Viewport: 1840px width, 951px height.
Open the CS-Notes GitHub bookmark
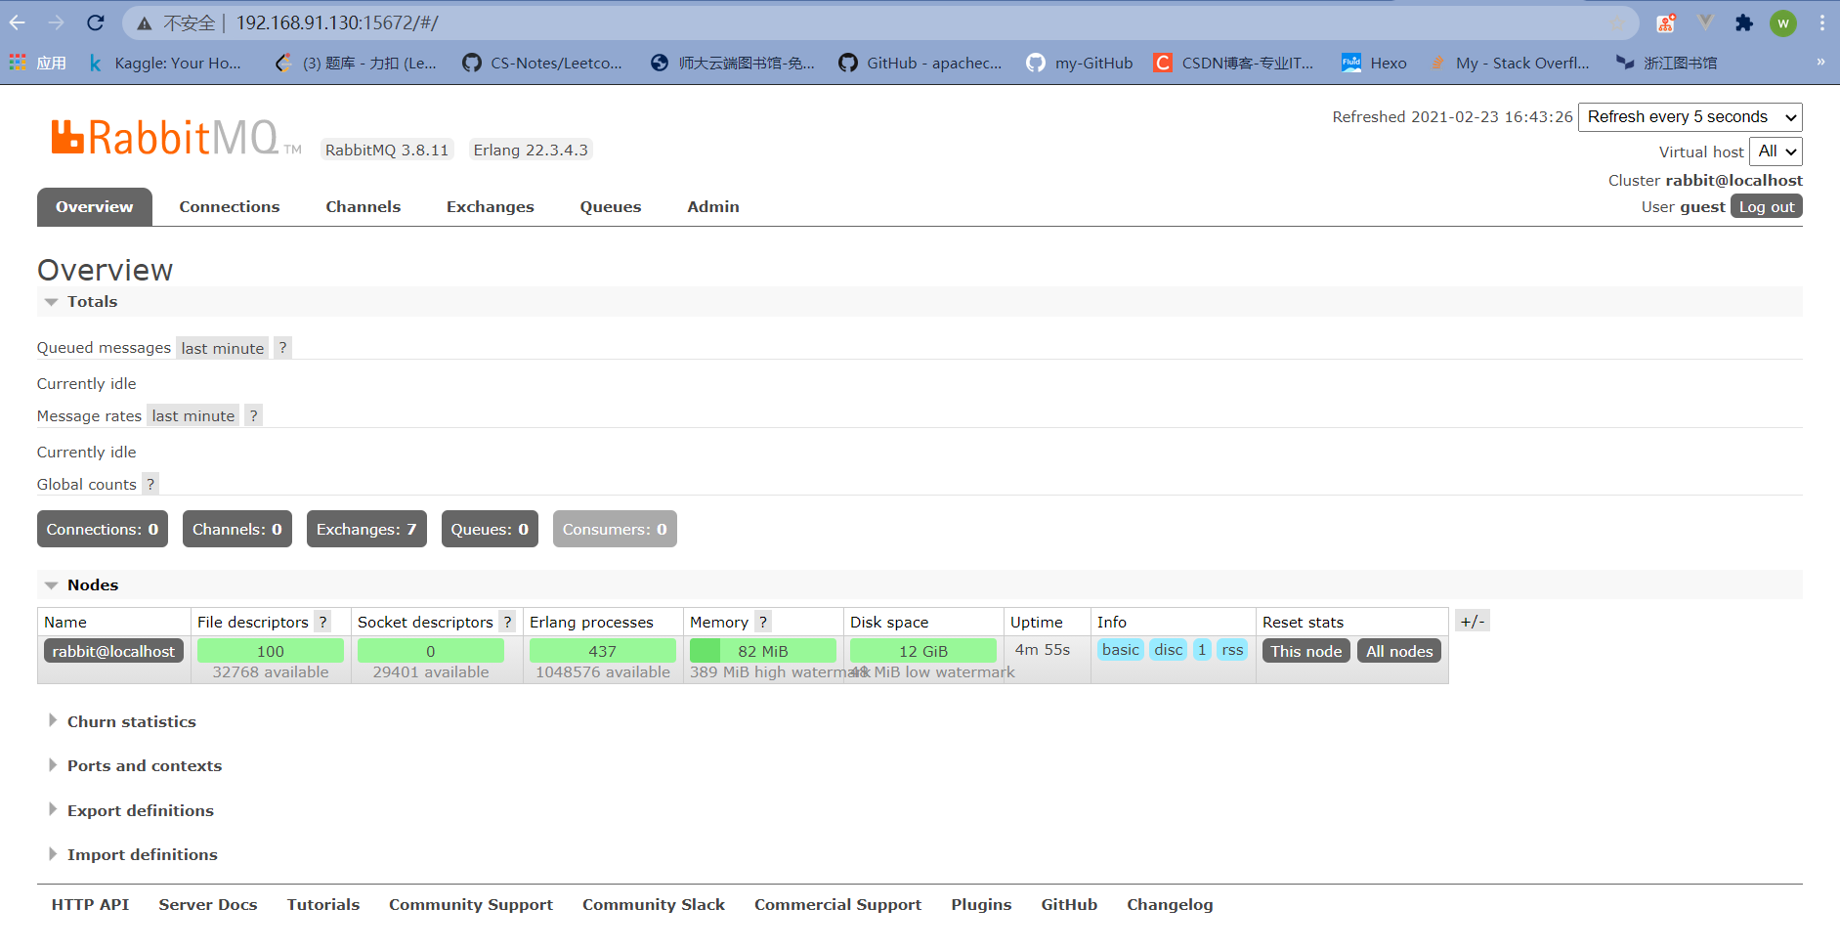542,63
